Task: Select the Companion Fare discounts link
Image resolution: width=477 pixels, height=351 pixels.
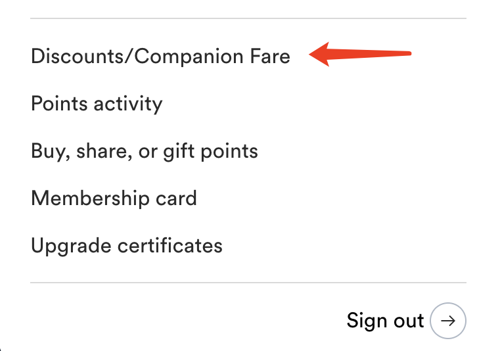Action: point(160,57)
